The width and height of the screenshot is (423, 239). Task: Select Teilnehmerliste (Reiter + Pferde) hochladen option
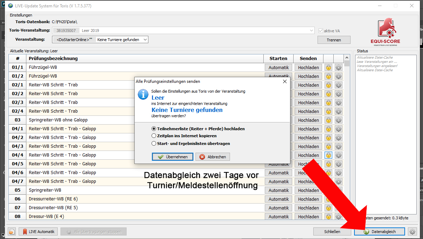154,129
